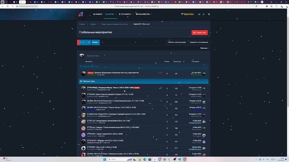289x162 pixels.
Task: Open the notifications bell in header
Action: 204,14
